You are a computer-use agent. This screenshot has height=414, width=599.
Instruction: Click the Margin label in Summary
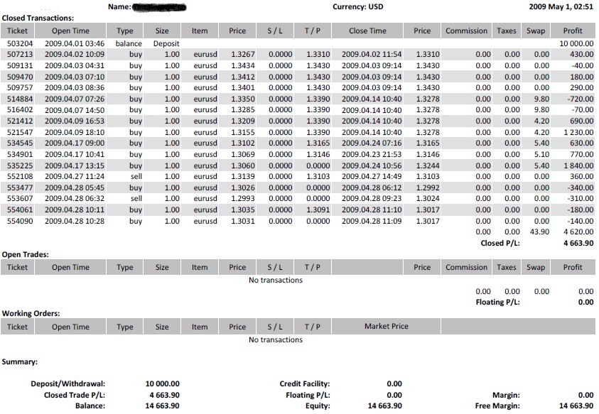tap(506, 395)
